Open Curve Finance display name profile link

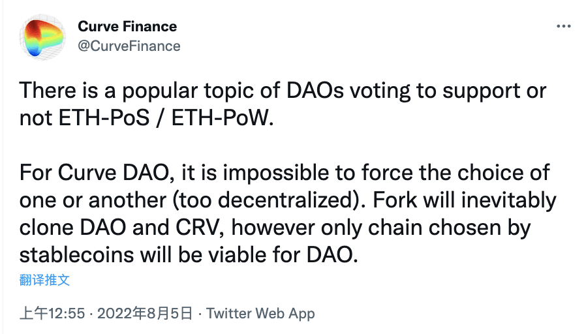pyautogui.click(x=127, y=26)
